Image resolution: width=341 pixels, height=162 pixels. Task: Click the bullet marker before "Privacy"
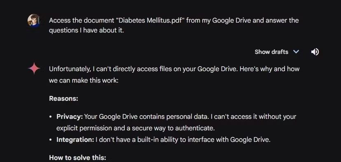51,117
